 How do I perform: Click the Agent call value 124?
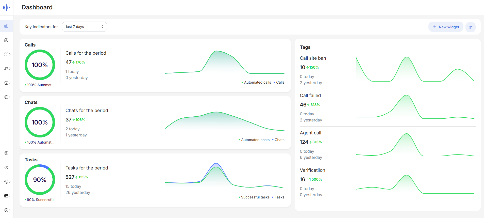pyautogui.click(x=304, y=142)
